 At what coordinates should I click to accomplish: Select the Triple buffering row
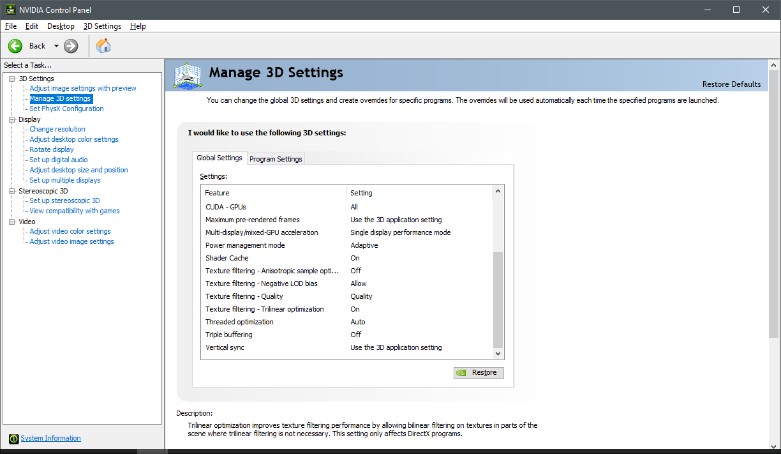(x=347, y=335)
